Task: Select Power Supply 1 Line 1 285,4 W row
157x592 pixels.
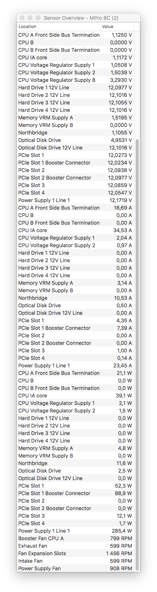Action: (75, 531)
